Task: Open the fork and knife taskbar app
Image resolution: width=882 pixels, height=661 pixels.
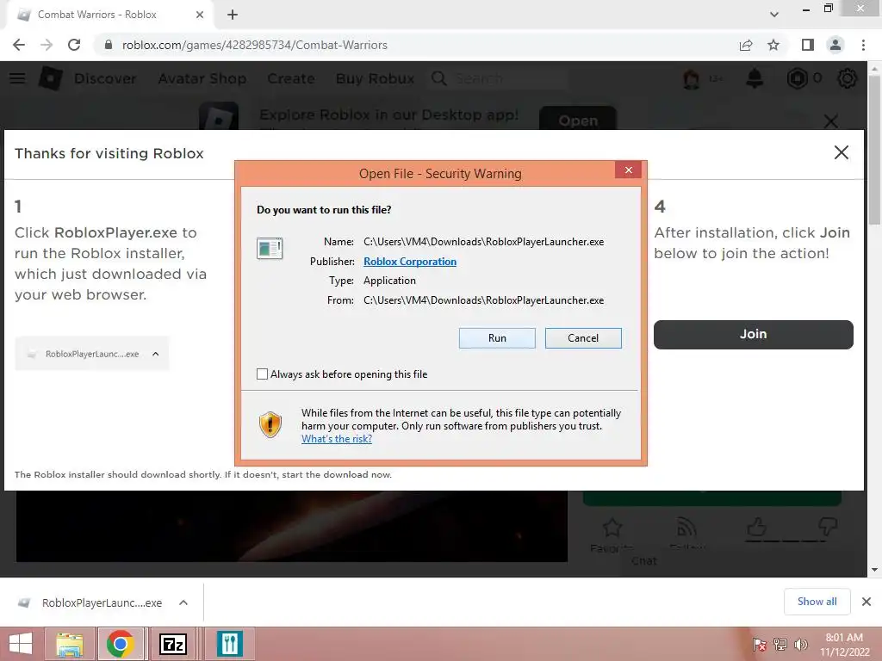Action: coord(229,644)
